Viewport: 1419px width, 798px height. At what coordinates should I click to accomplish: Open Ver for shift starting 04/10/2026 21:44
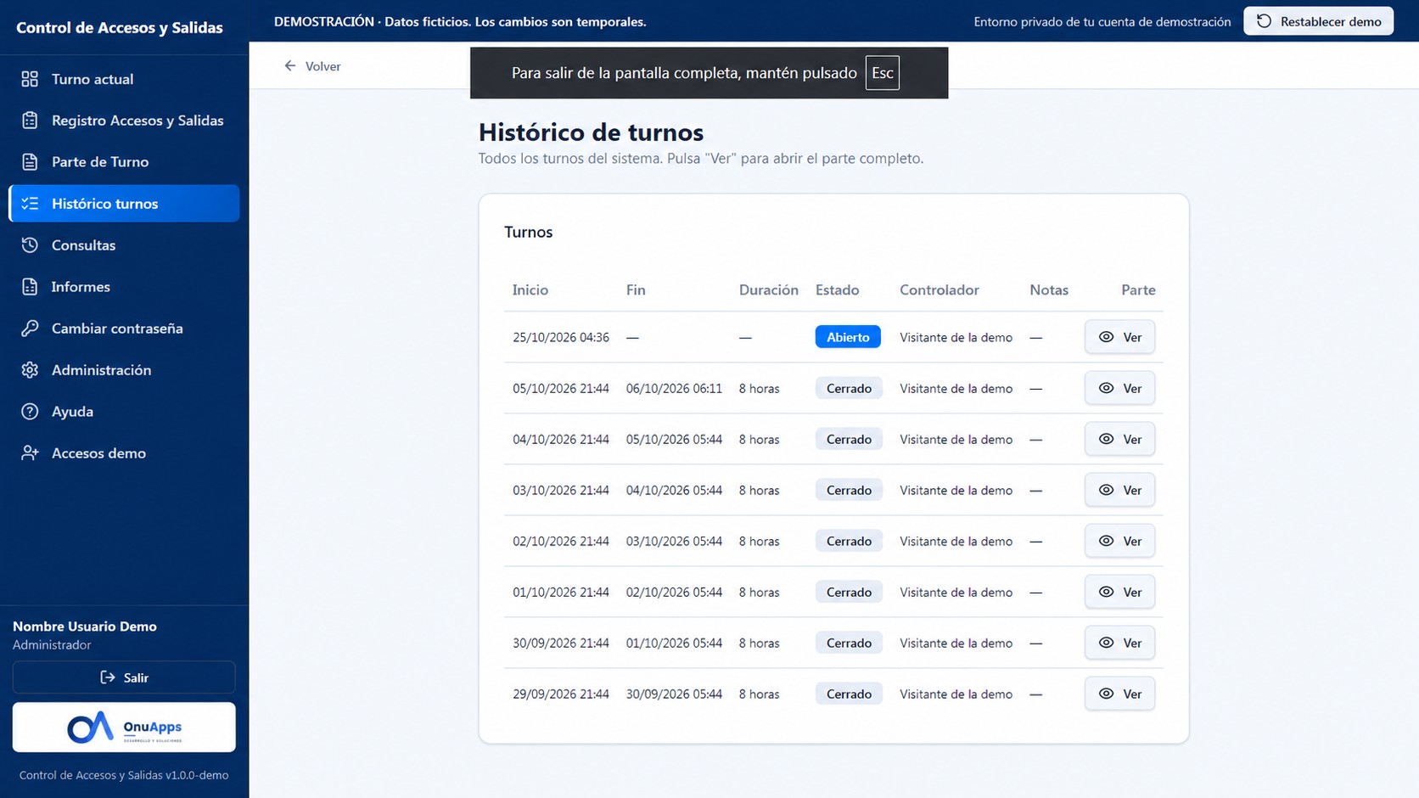[x=1119, y=439]
